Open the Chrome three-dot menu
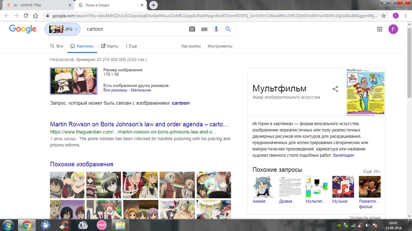This screenshot has height=231, width=412. (406, 16)
